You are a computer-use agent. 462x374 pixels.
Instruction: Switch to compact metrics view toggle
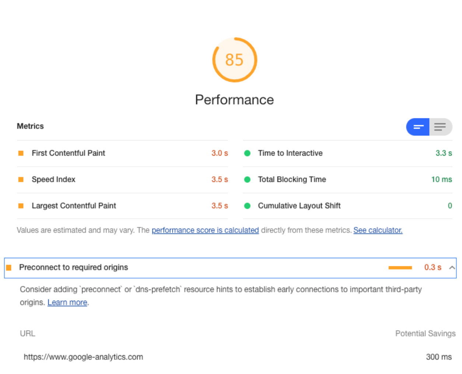(x=418, y=127)
